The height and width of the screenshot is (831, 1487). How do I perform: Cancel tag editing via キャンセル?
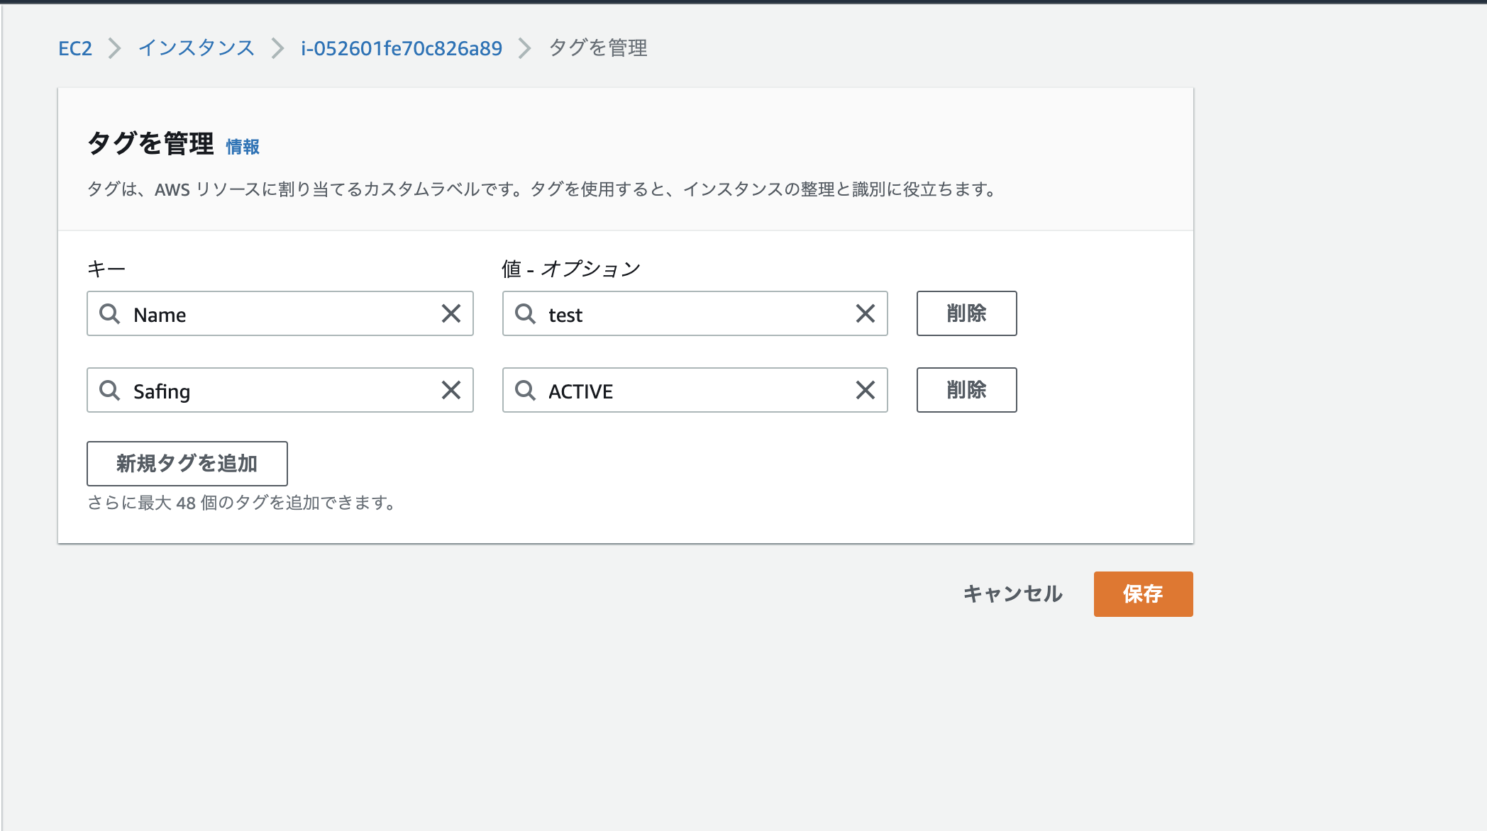[1012, 594]
